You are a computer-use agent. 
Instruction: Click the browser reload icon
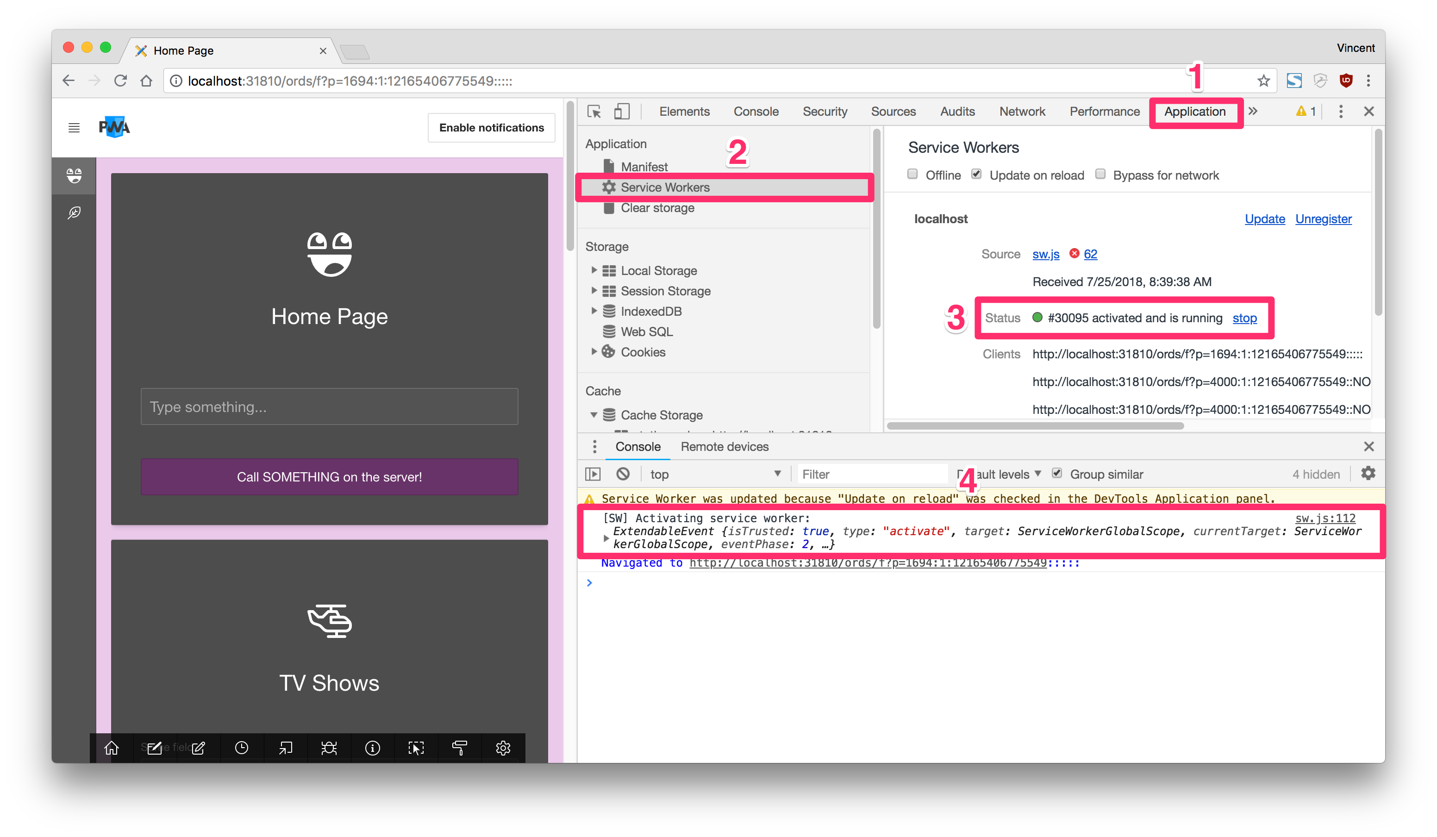click(x=120, y=81)
